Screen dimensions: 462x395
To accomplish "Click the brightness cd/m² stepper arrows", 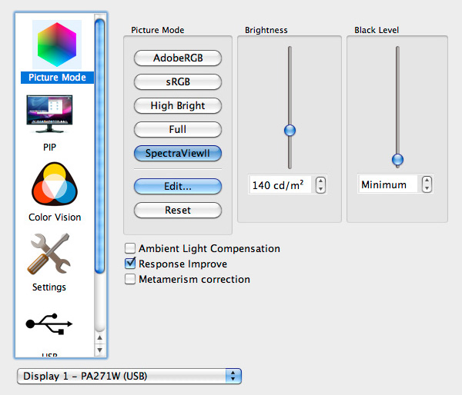I will (321, 185).
